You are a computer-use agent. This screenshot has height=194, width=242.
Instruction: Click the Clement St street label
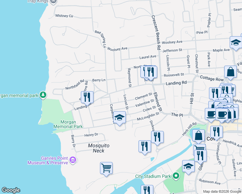(143, 97)
